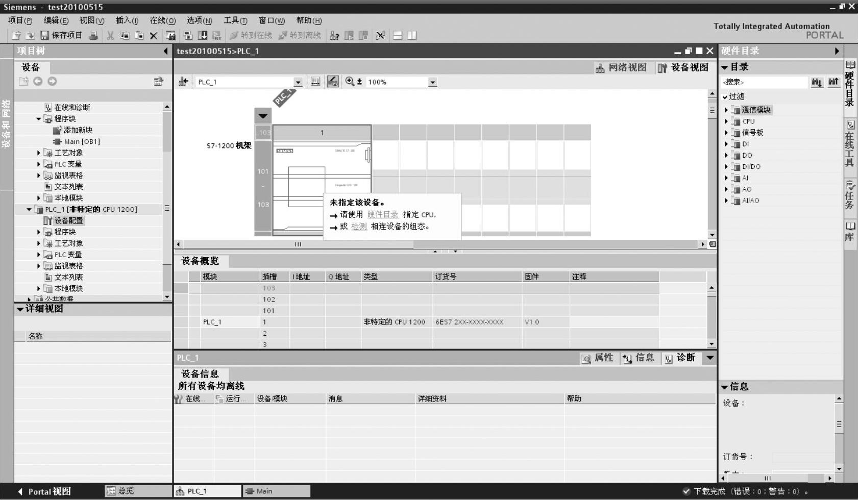Open the PLC_1 device selector dropdown

(298, 82)
